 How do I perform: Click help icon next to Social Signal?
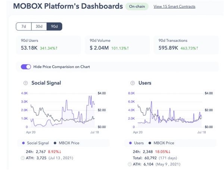[x=25, y=83]
